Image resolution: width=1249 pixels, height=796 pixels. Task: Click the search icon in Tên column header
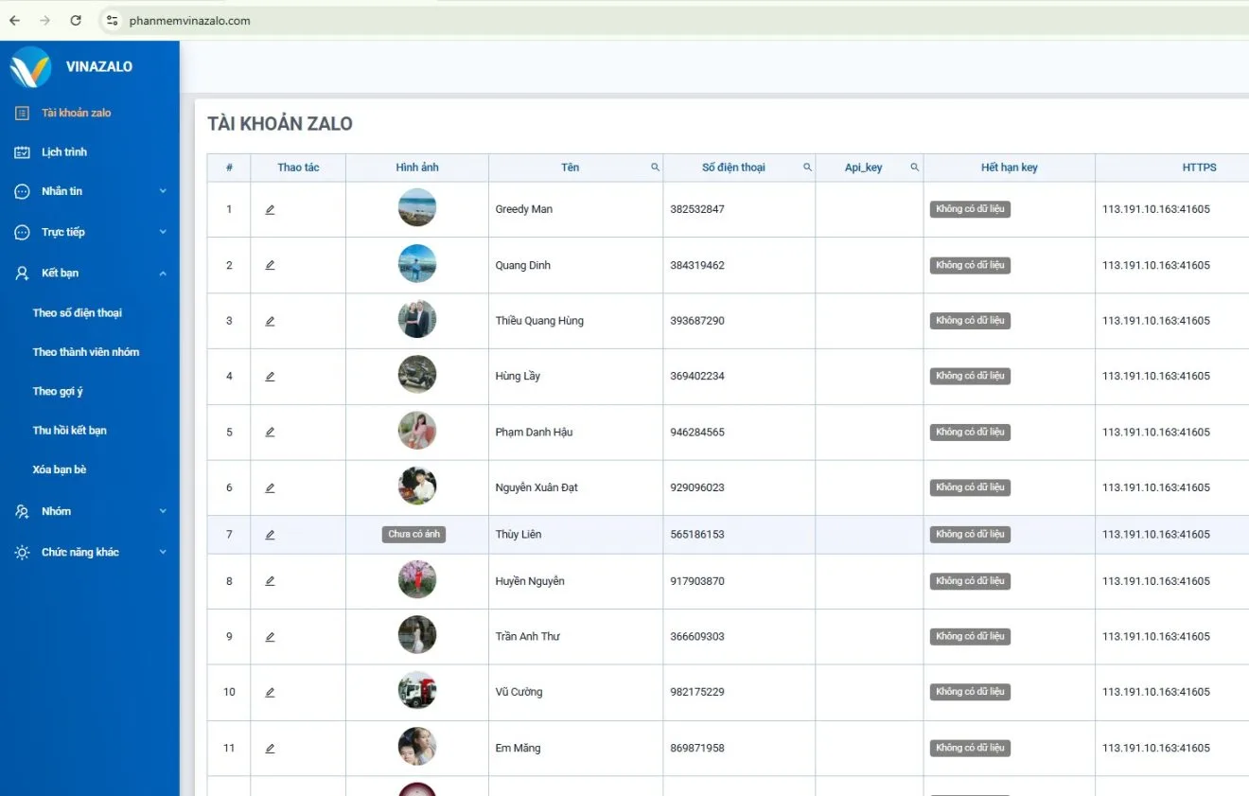pyautogui.click(x=655, y=168)
